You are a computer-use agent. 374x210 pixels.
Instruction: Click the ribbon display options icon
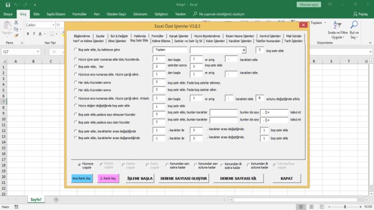[330, 4]
